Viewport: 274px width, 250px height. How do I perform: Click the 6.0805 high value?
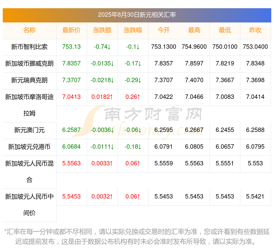tap(194, 147)
